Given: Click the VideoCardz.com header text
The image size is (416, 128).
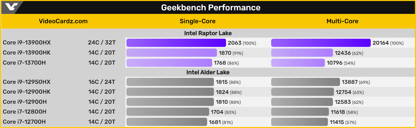Looking at the screenshot, I should 63,21.
